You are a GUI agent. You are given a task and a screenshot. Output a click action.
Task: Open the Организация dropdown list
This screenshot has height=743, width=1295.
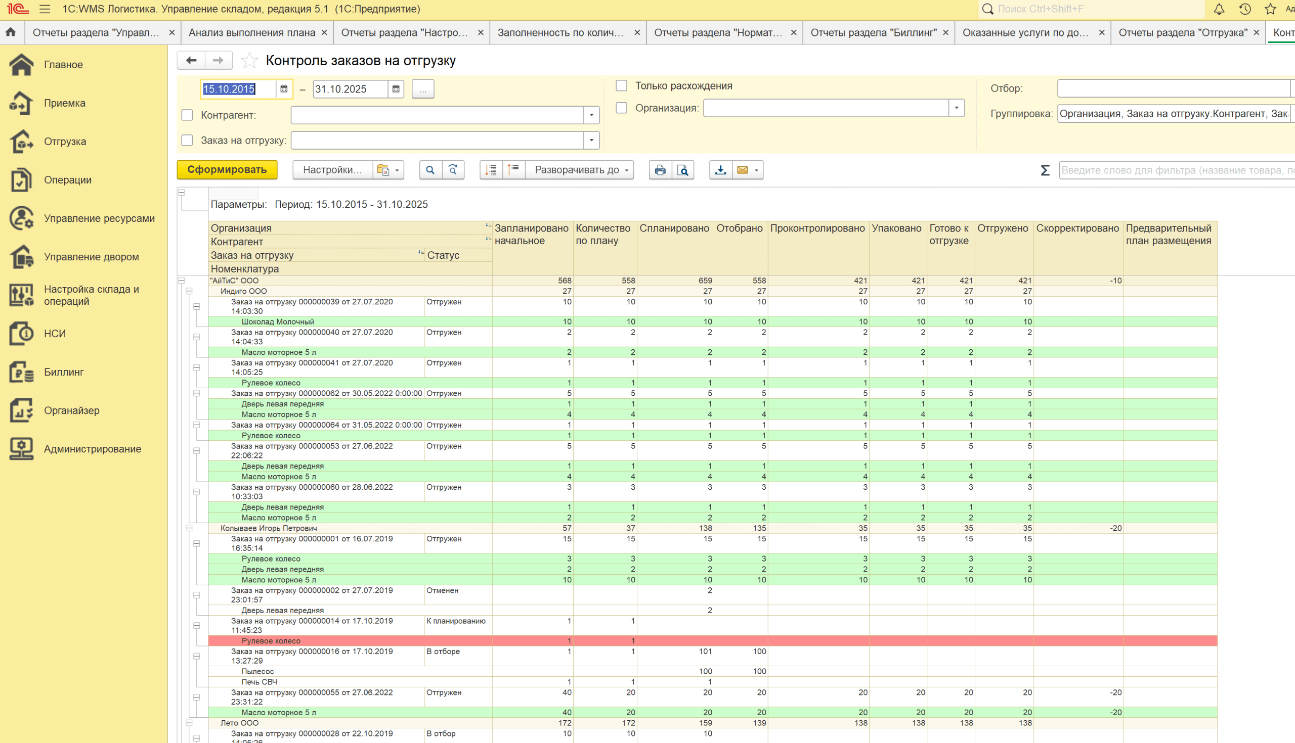[956, 108]
